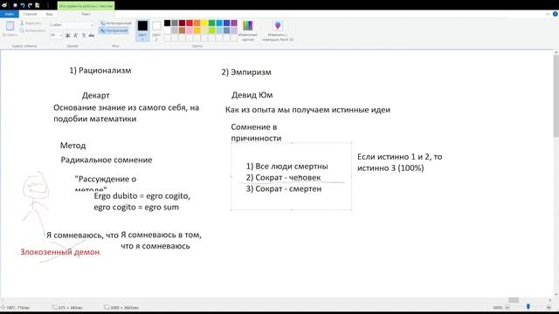The image size is (559, 314).
Task: Switch to the Текст ribbon tab
Action: point(86,14)
